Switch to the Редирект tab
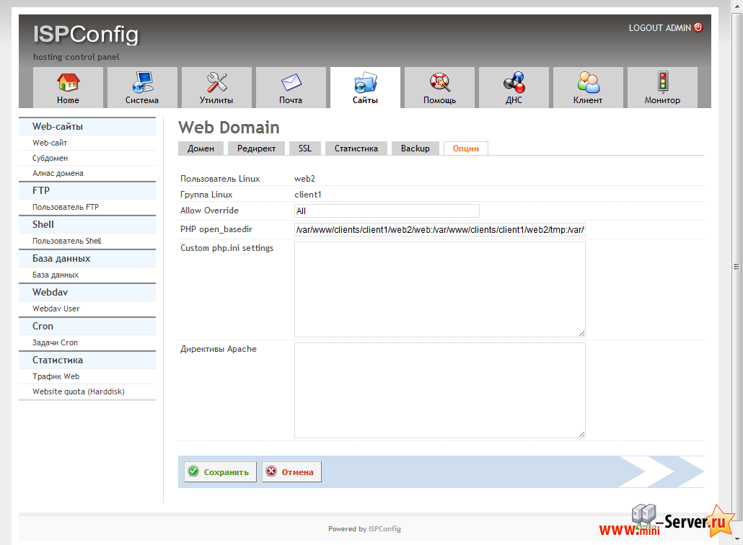Screen dimensions: 743x545 tap(256, 149)
